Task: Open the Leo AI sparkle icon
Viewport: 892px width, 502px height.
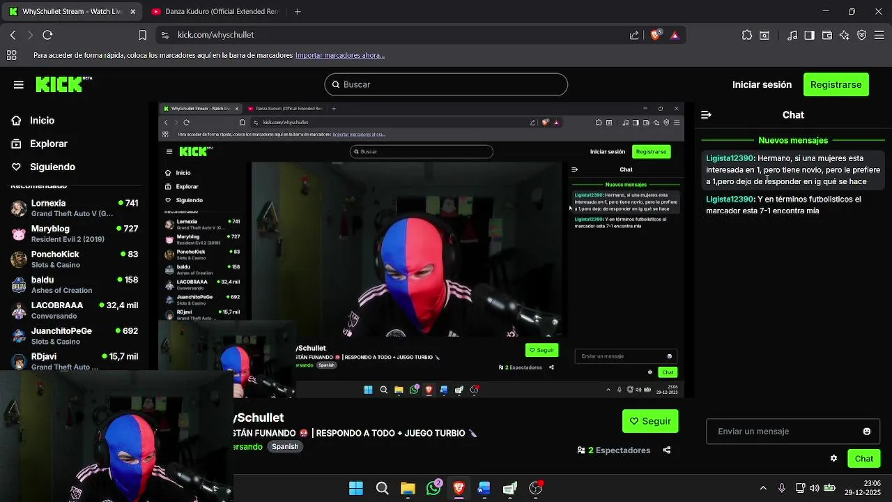Action: tap(845, 35)
